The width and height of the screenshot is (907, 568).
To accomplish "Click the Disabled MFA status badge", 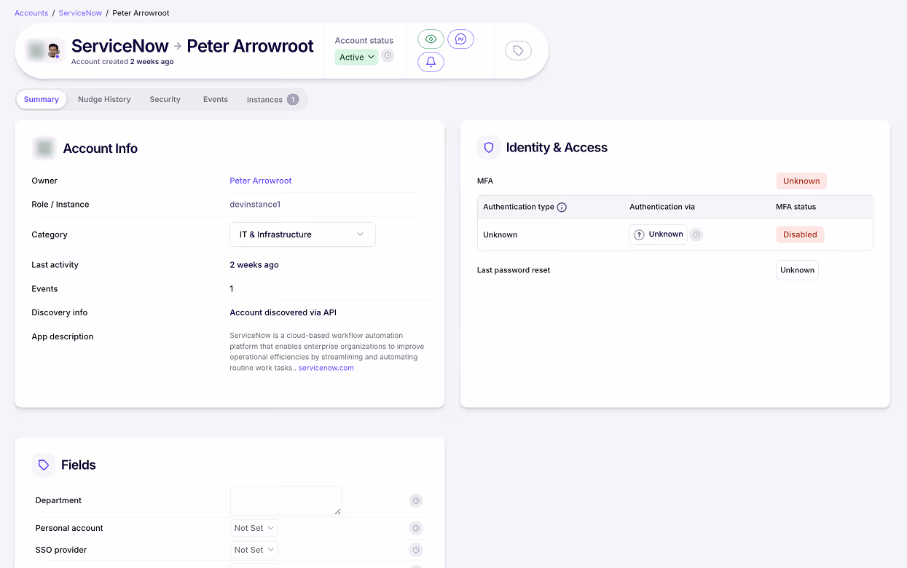I will [800, 234].
